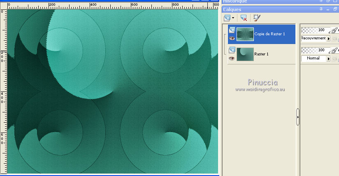Hide the Raster 1 layer
The image size is (339, 176).
pyautogui.click(x=232, y=58)
